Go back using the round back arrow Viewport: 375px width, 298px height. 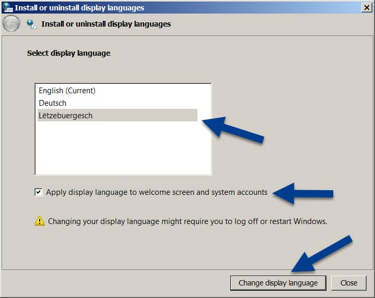[11, 23]
